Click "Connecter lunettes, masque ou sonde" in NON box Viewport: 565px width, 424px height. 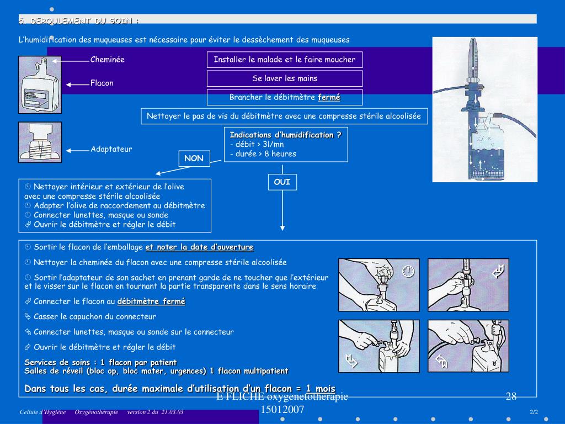tap(101, 215)
